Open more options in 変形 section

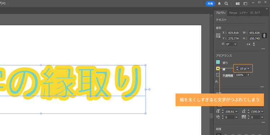pyautogui.click(x=263, y=49)
